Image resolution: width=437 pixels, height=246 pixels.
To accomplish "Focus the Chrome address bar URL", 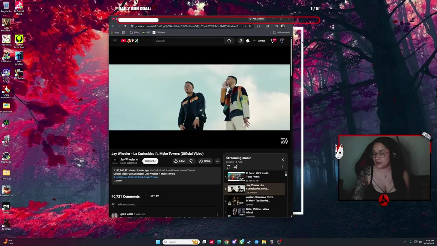I will tap(186, 26).
